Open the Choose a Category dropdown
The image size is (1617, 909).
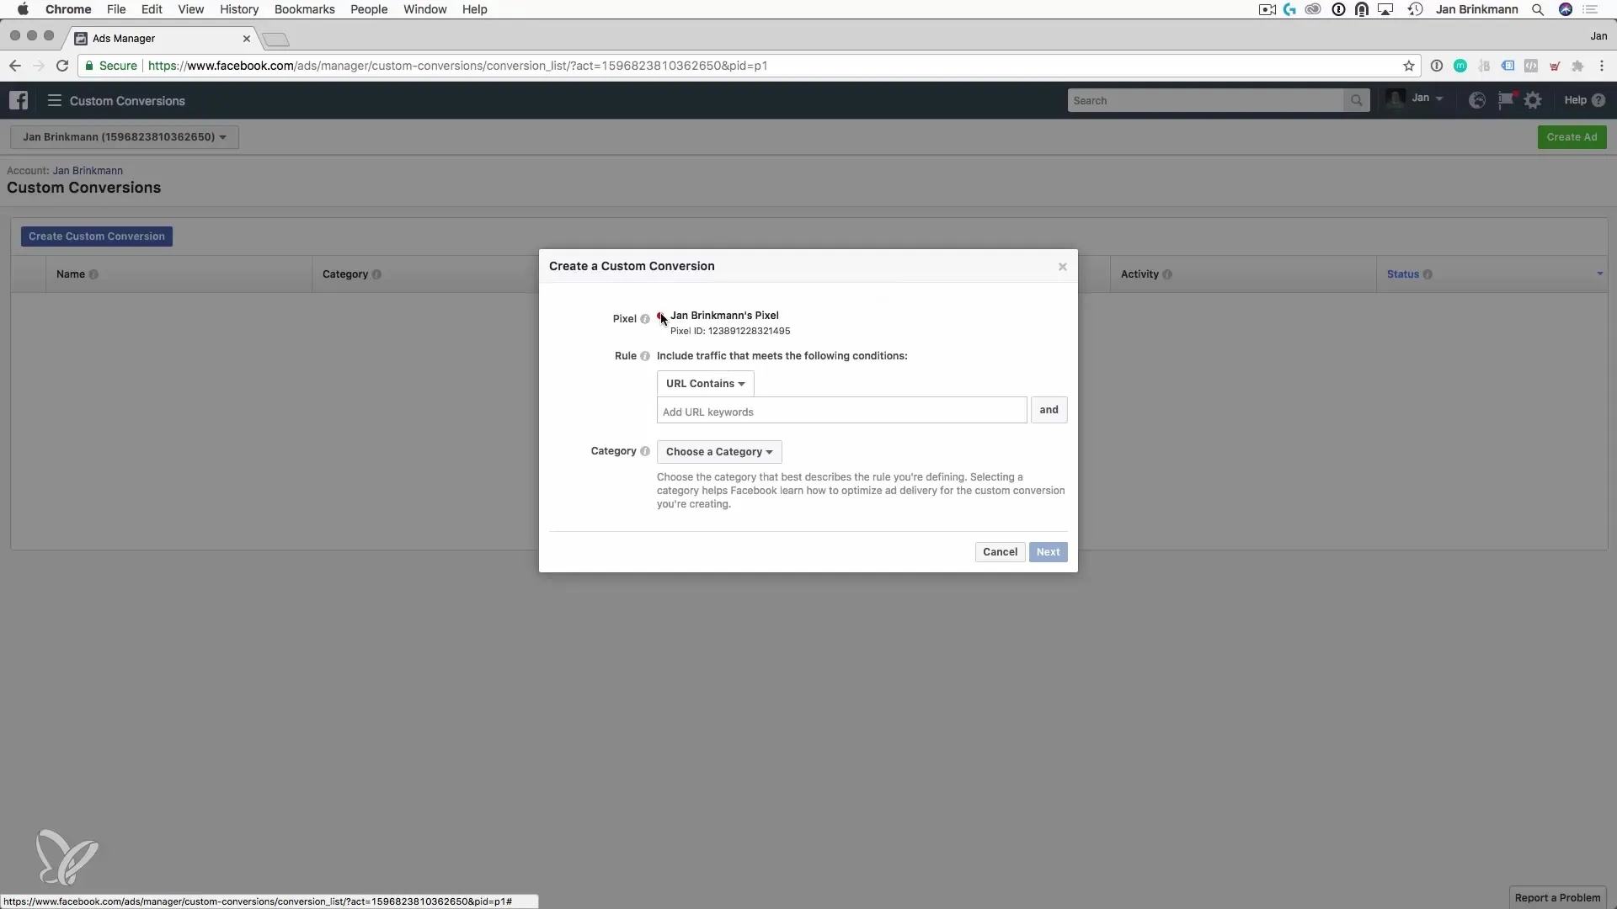click(x=719, y=452)
